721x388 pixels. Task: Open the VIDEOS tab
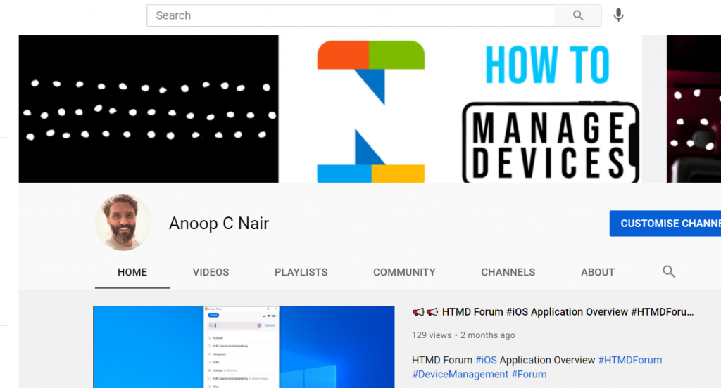click(211, 272)
